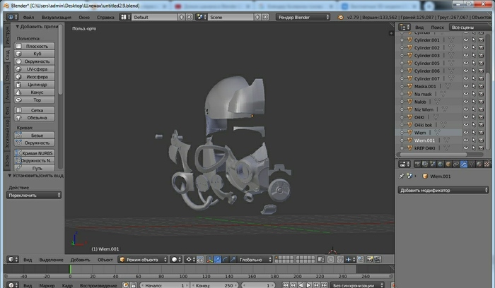Toggle visibility of Maska.001 object

click(x=465, y=87)
